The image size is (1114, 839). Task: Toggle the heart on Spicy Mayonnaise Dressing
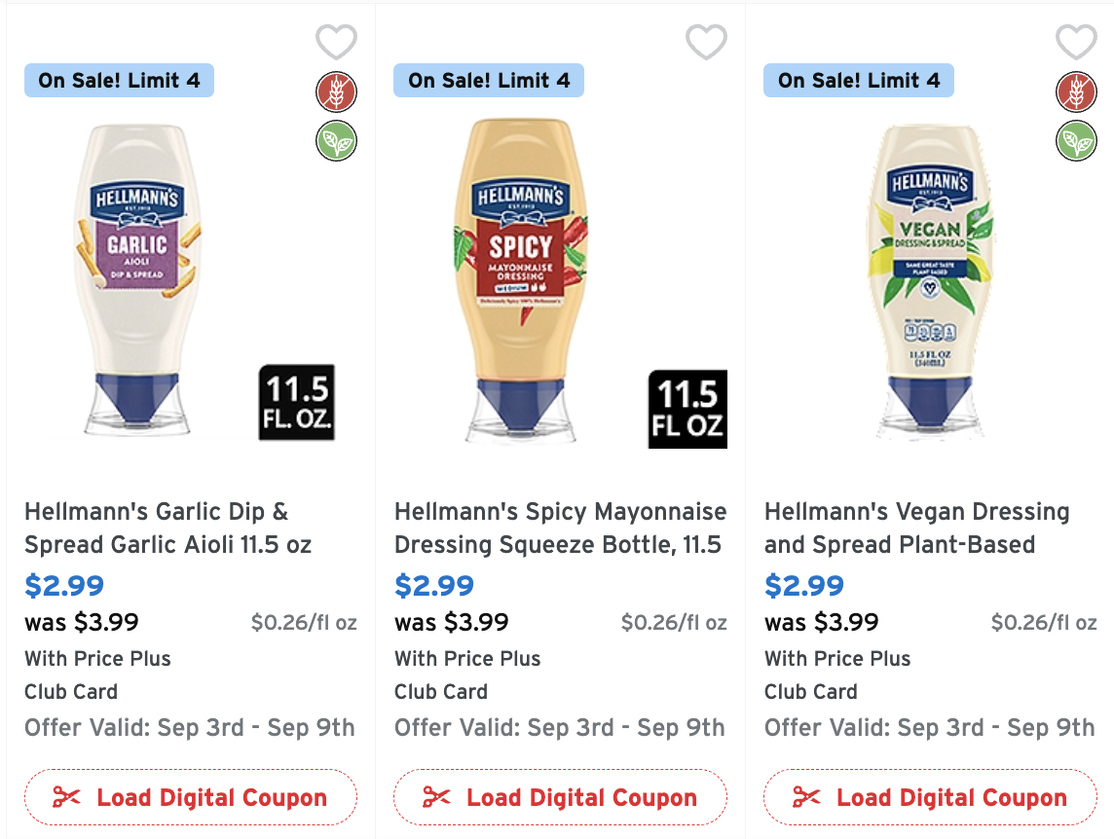(x=707, y=42)
